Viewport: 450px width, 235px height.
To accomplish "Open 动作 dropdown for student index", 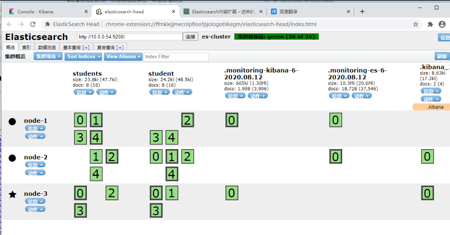I will 182,92.
